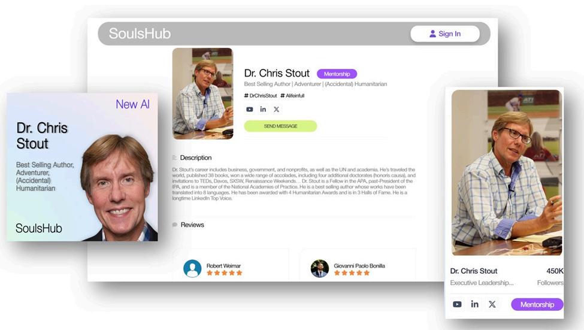Image resolution: width=584 pixels, height=330 pixels.
Task: Open X icon on the mobile card
Action: pyautogui.click(x=492, y=304)
